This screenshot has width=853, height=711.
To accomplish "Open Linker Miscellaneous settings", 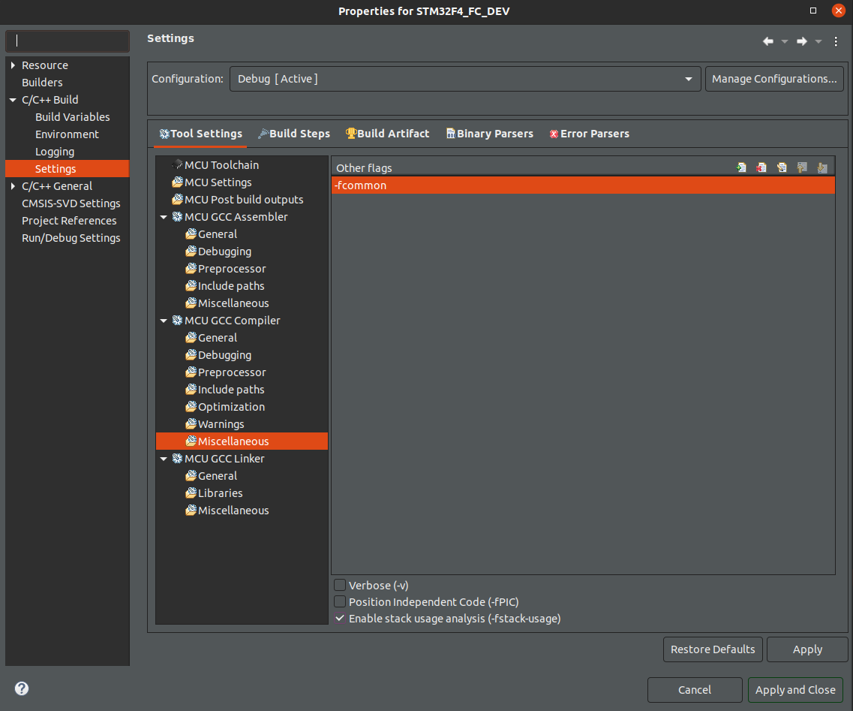I will (227, 511).
